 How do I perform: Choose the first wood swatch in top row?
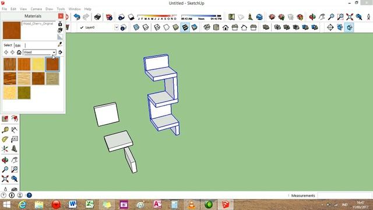pyautogui.click(x=10, y=64)
